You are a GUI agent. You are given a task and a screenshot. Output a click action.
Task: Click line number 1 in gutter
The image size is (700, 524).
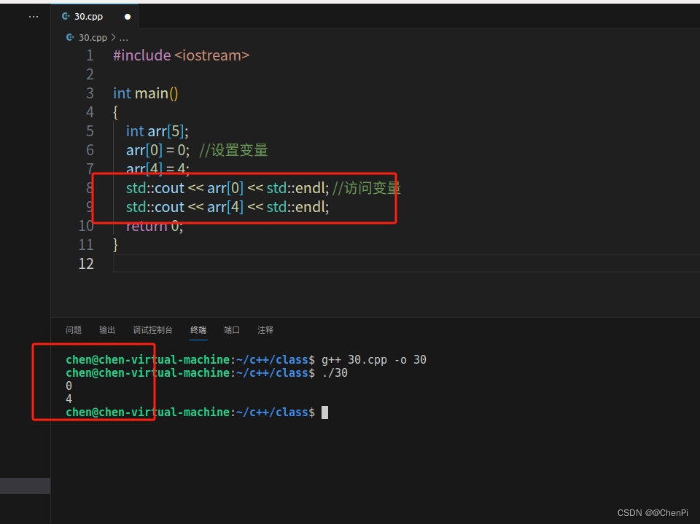point(90,55)
